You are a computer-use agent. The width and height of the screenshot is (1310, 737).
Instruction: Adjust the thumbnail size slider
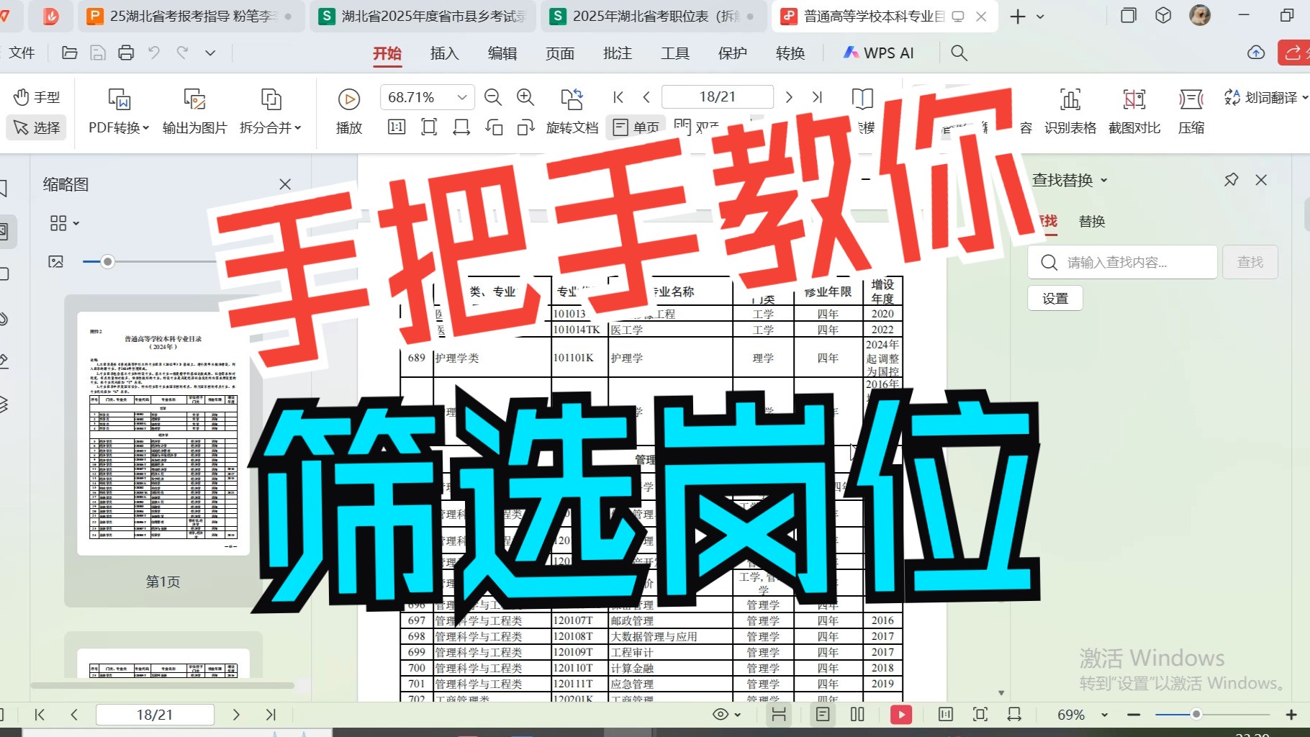[x=107, y=261]
